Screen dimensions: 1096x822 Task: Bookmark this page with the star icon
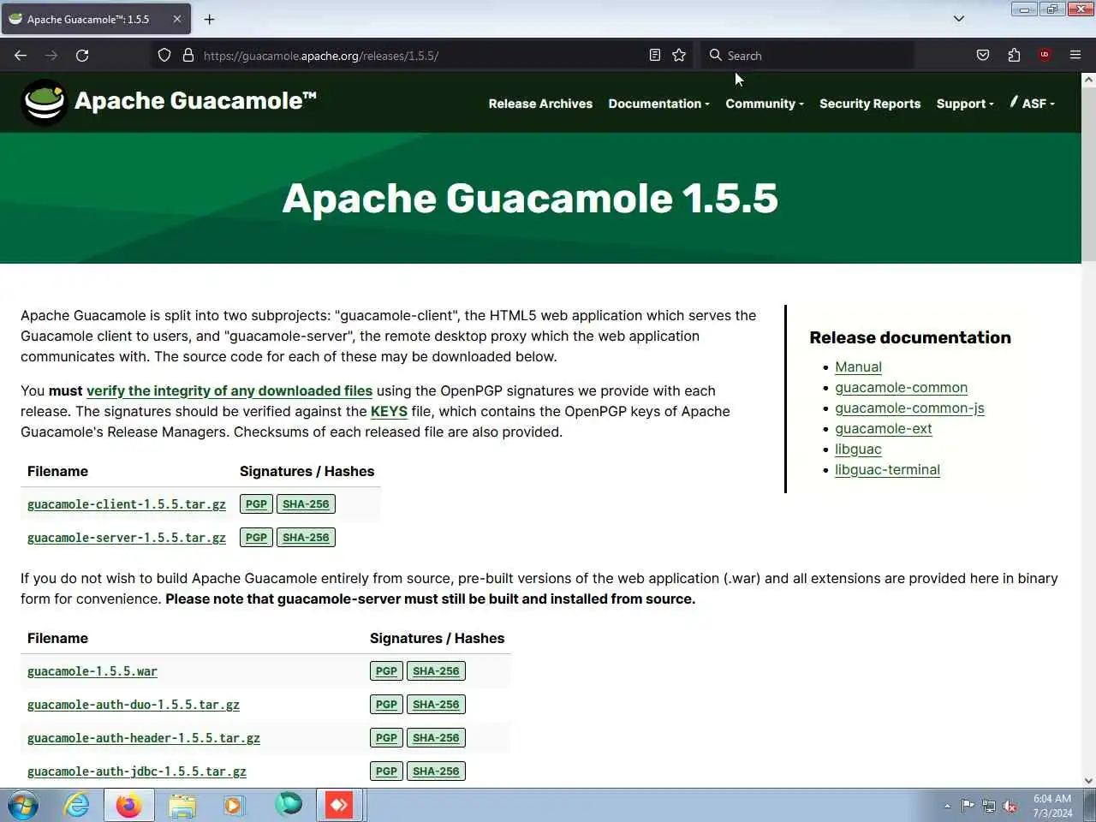click(x=679, y=56)
